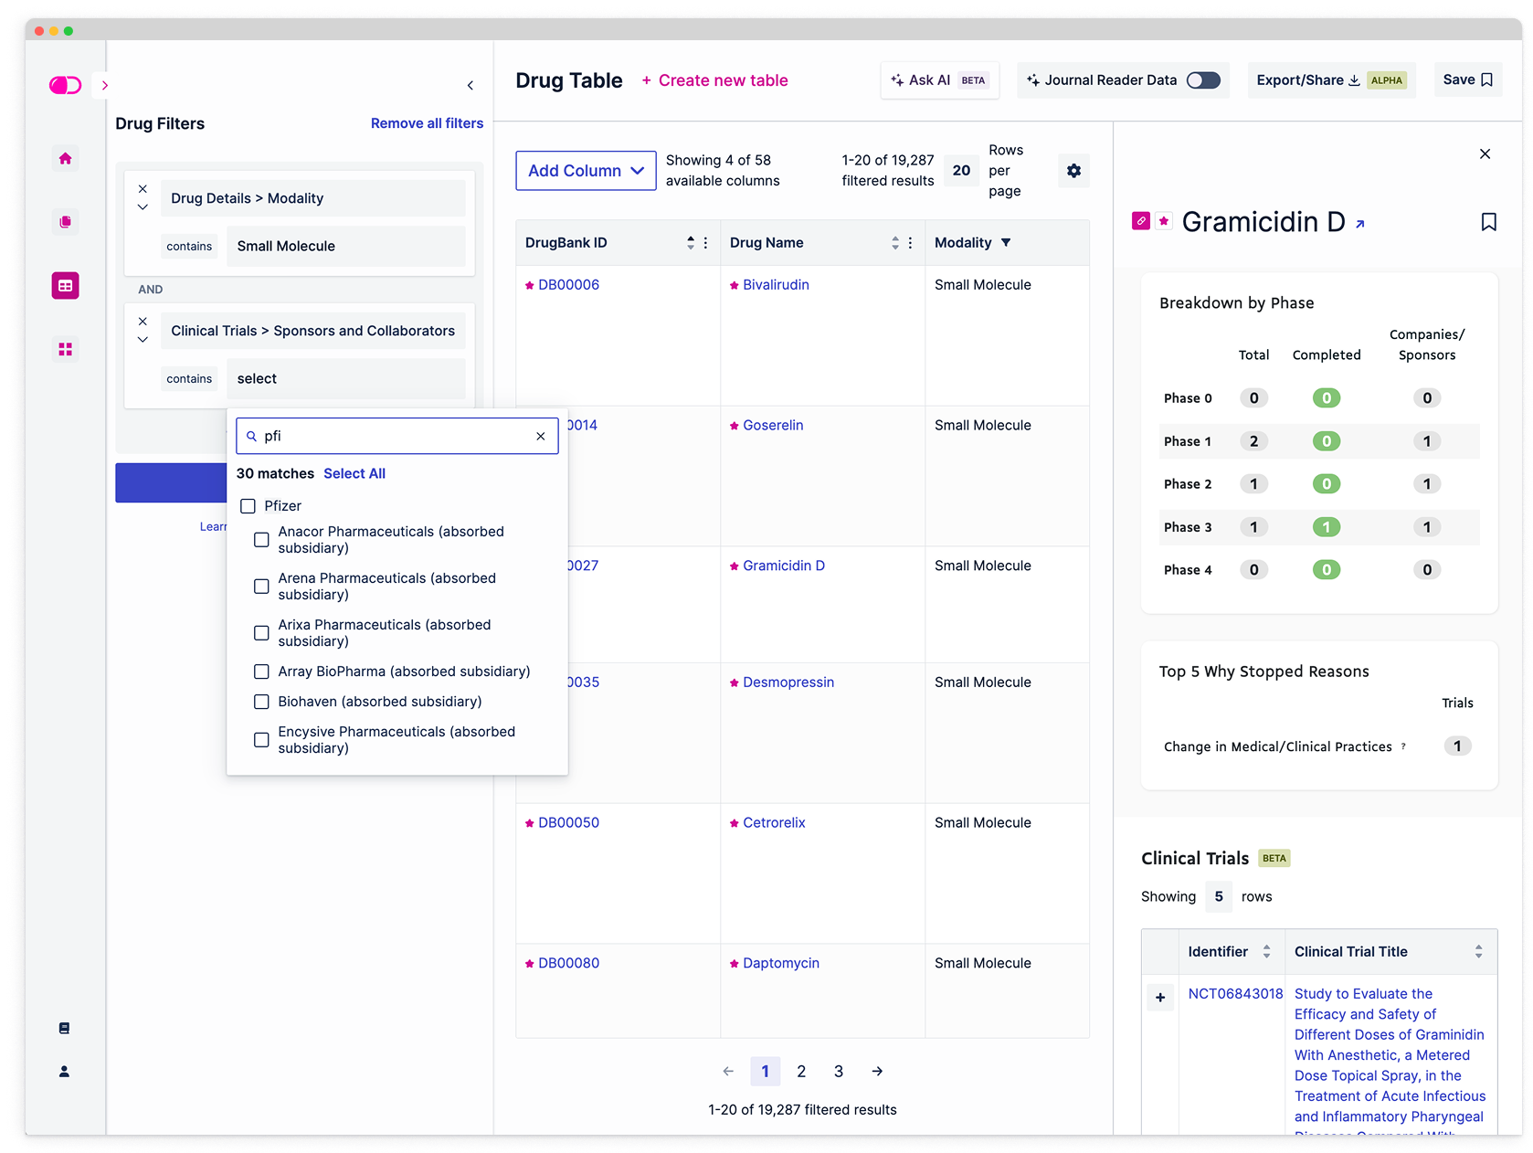
Task: Expand sidebar with the small arrow next to logo
Action: click(x=105, y=85)
